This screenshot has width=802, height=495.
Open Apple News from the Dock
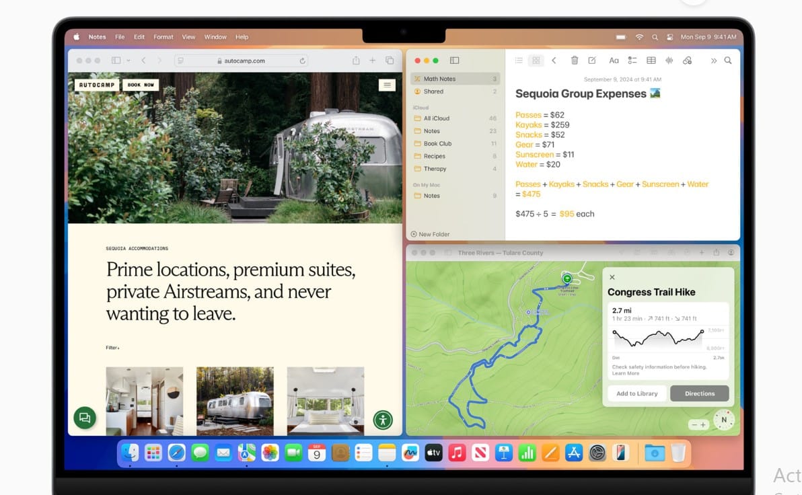coord(480,453)
